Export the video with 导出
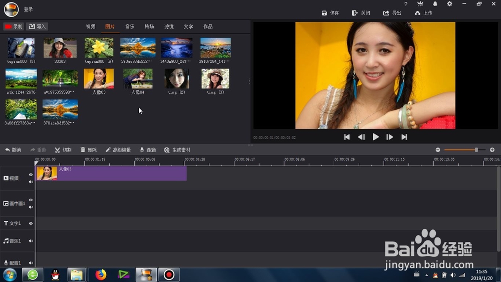This screenshot has width=501, height=282. click(392, 13)
